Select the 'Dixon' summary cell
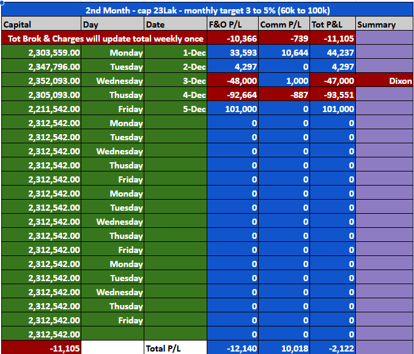Image resolution: width=414 pixels, height=354 pixels. click(x=385, y=81)
